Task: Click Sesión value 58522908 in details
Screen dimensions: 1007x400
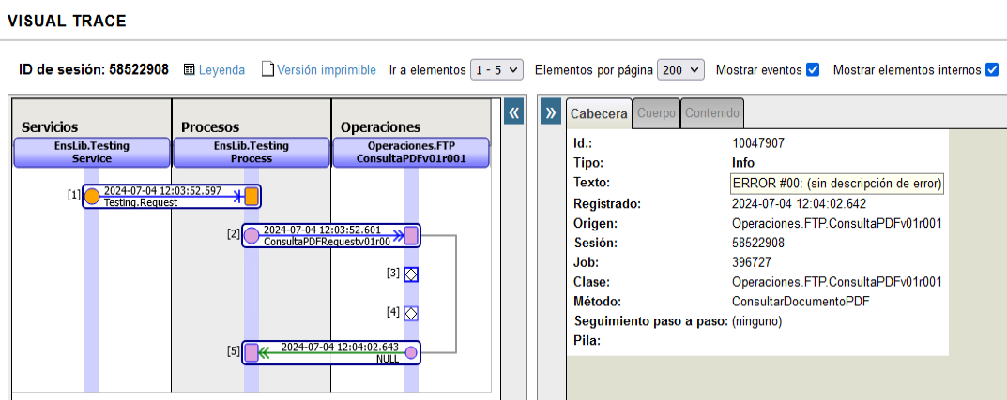Action: pyautogui.click(x=757, y=243)
